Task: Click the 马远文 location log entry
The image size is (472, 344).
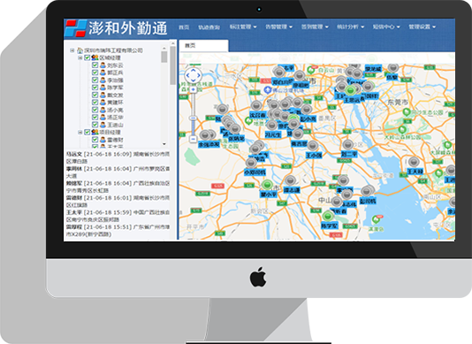Action: (118, 157)
